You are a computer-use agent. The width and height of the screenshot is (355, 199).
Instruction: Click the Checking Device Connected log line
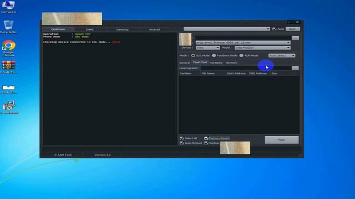82,42
